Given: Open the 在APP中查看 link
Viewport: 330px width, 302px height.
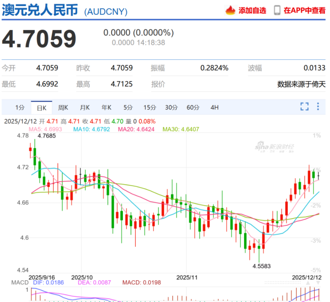Looking at the screenshot, I should coord(305,10).
